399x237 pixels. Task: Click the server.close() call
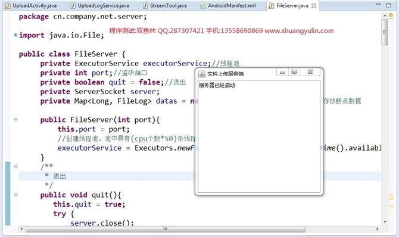click(x=102, y=223)
